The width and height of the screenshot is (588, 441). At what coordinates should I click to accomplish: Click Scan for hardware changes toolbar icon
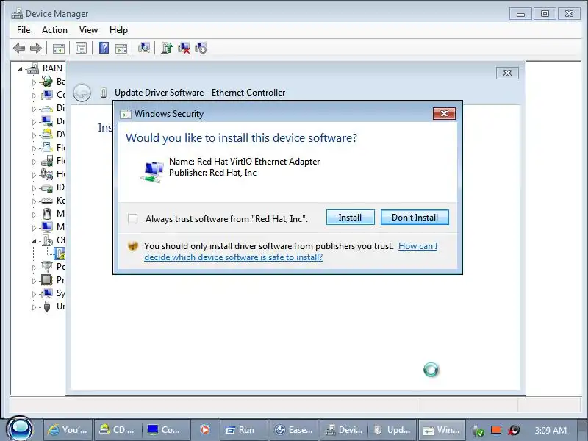click(144, 48)
